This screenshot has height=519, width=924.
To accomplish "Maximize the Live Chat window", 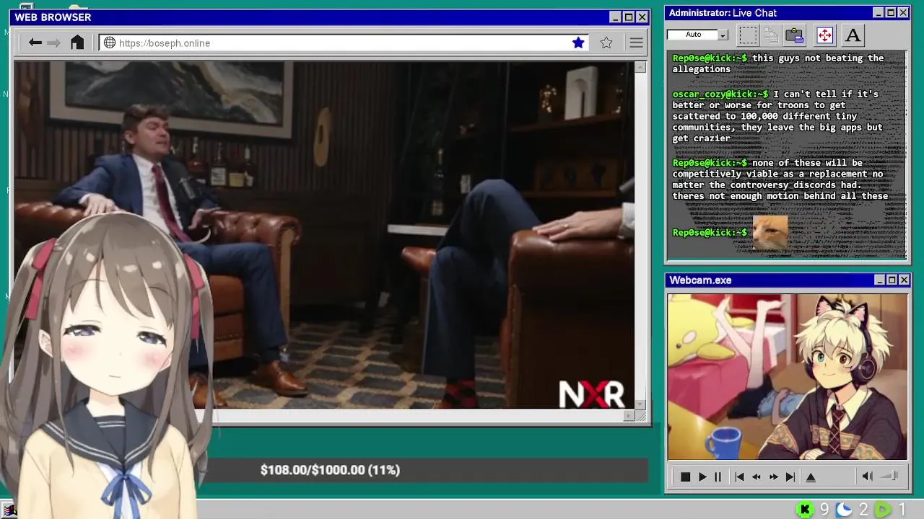I will 891,13.
